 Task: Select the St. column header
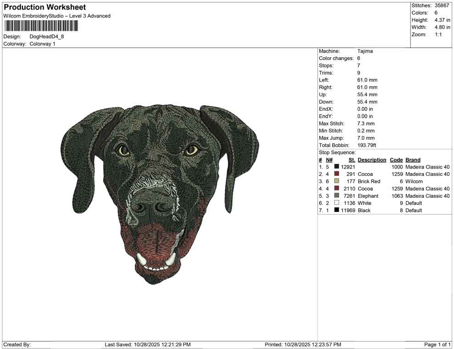[350, 159]
